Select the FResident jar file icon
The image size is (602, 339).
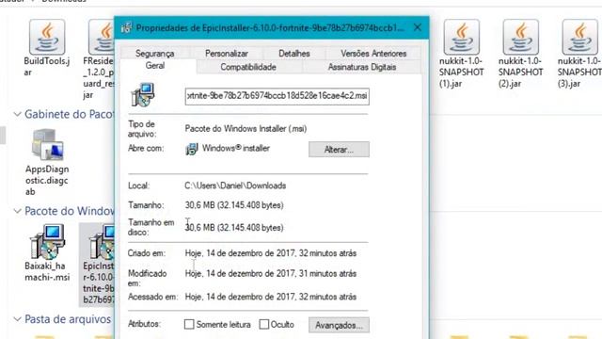click(102, 37)
